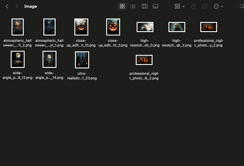244x166 pixels.
Task: Click the Image folder title
Action: (30, 6)
